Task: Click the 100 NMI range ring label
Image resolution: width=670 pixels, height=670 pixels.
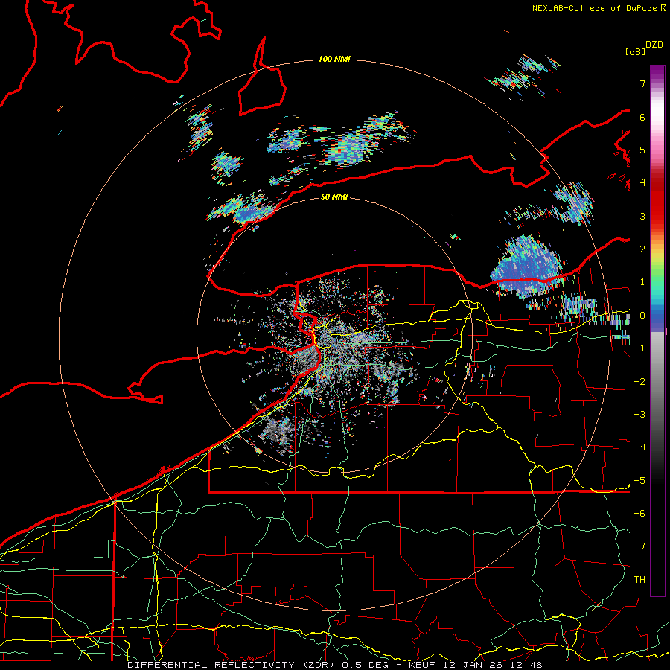Action: click(334, 59)
